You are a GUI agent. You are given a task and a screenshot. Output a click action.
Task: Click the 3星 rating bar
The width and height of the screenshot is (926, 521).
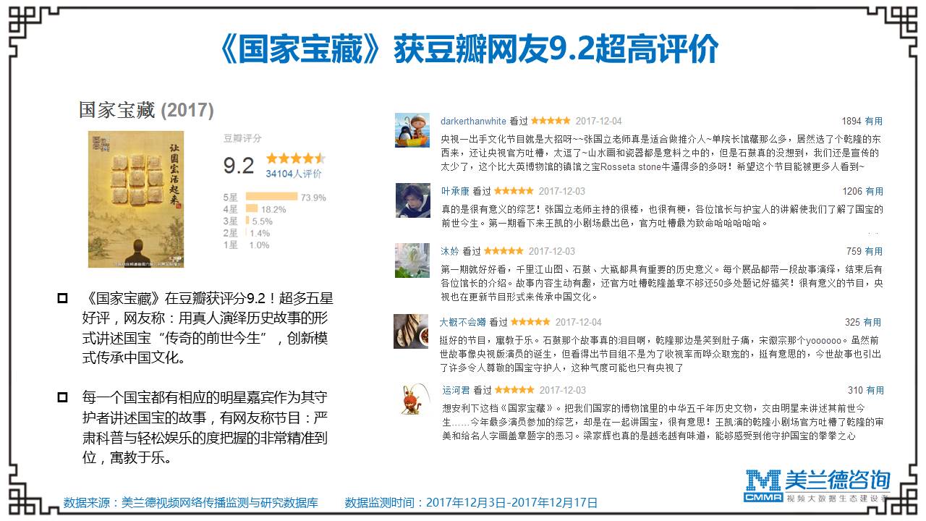[248, 221]
